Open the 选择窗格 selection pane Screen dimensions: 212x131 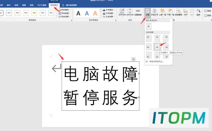tap(179, 13)
